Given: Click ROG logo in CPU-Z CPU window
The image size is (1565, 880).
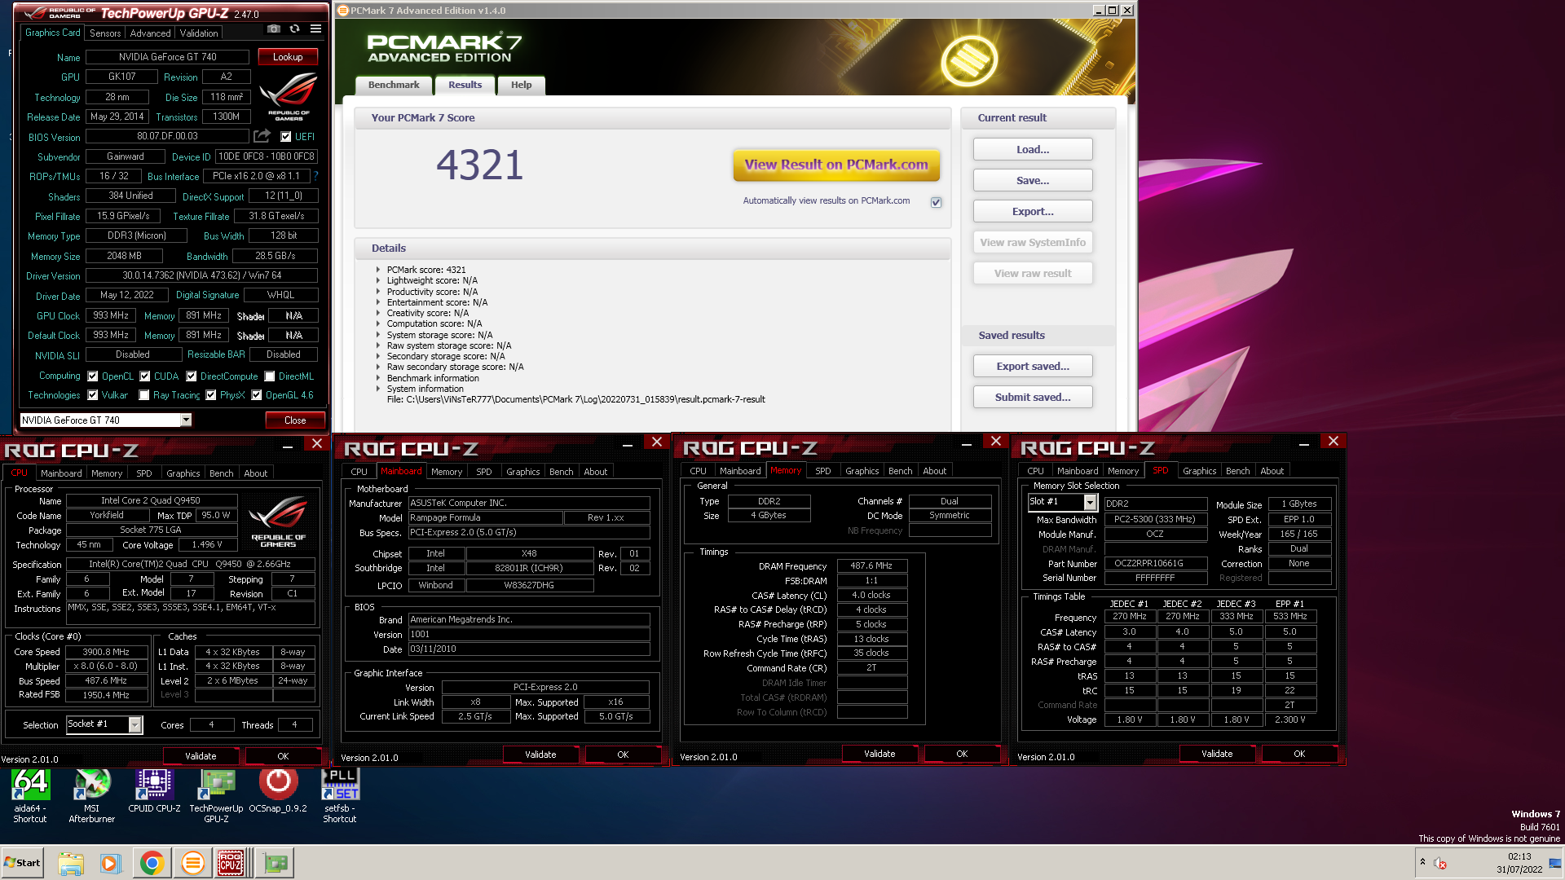Looking at the screenshot, I should coord(278,521).
